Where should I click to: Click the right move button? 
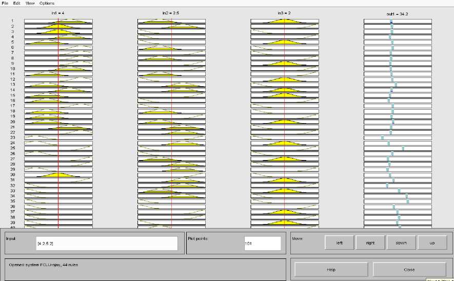[370, 243]
